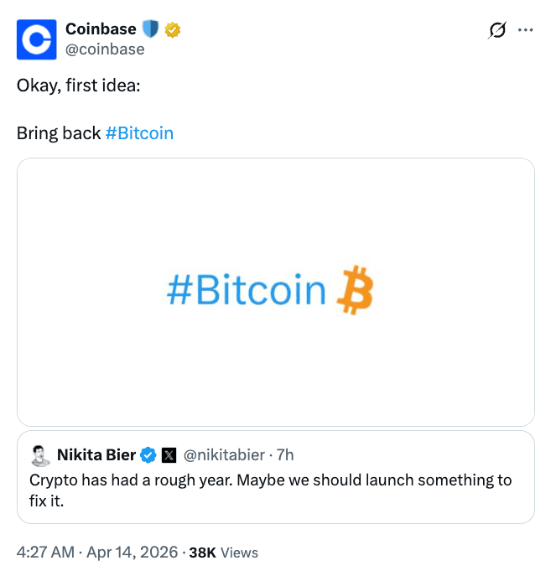The height and width of the screenshot is (576, 551).
Task: Click the orange Bitcoin logo in the image
Action: 353,290
